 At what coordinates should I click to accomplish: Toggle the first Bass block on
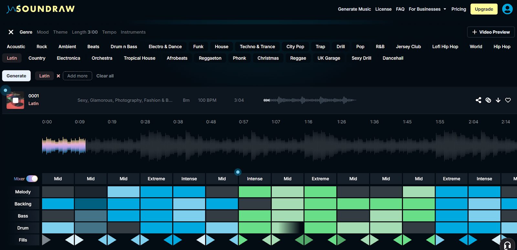point(58,216)
